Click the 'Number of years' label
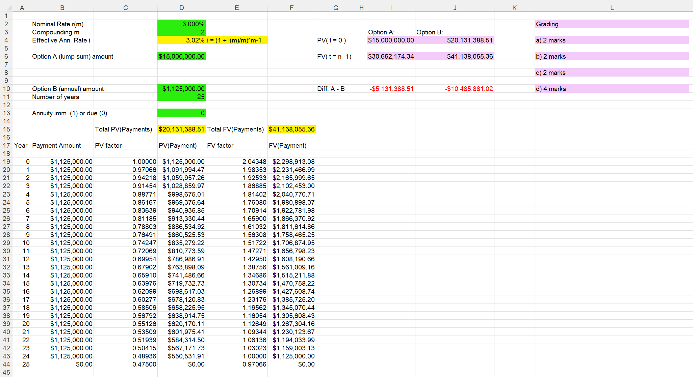The image size is (693, 377). 56,97
